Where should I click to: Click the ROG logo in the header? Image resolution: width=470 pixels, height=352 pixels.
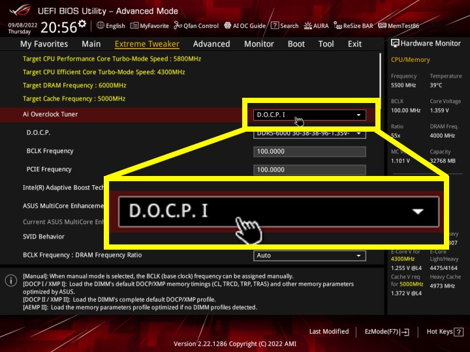20,10
